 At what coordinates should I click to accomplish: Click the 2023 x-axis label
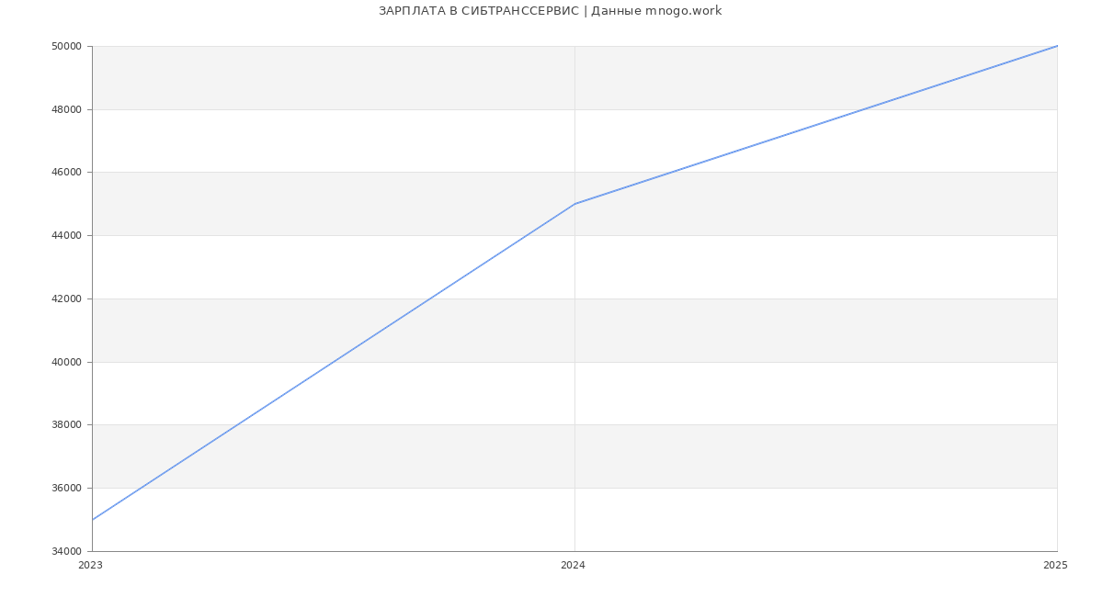(x=90, y=566)
